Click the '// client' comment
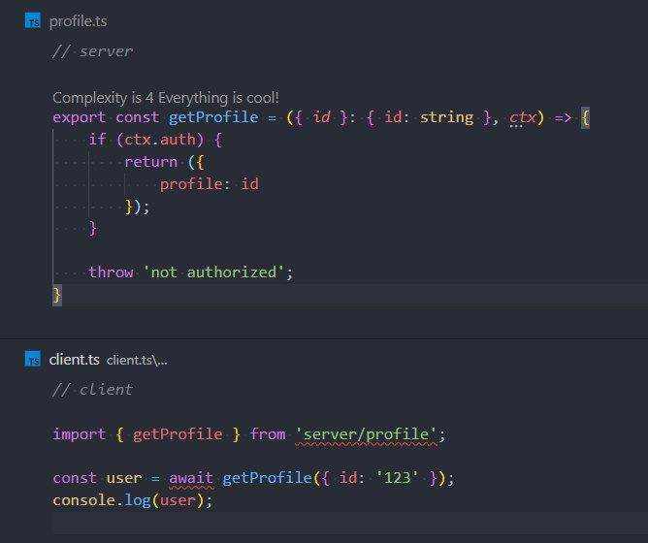648x543 pixels. 92,389
